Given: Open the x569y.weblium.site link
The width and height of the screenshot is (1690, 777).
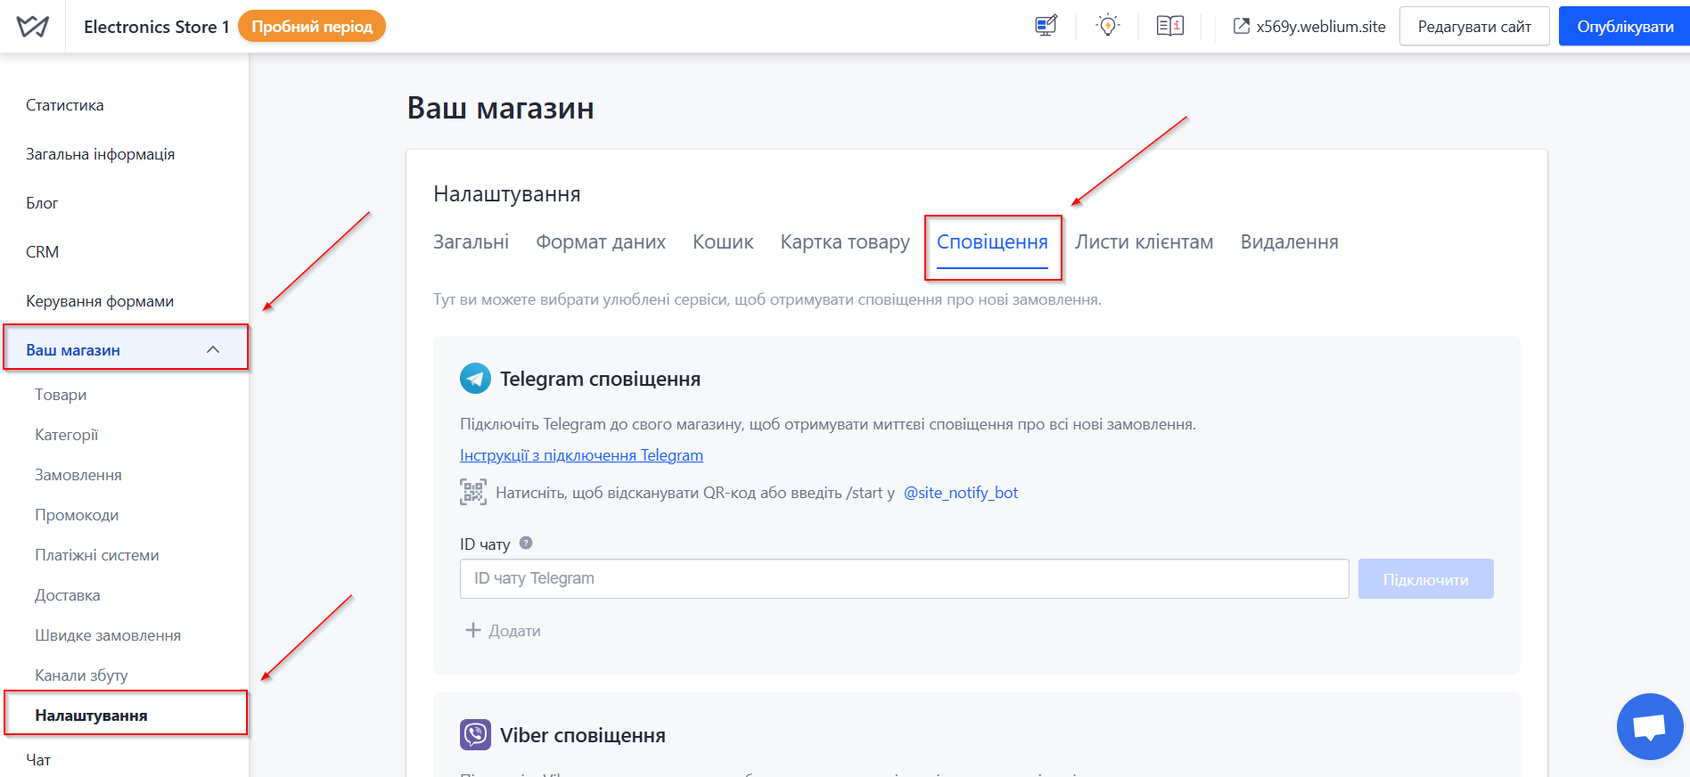Looking at the screenshot, I should point(1321,27).
